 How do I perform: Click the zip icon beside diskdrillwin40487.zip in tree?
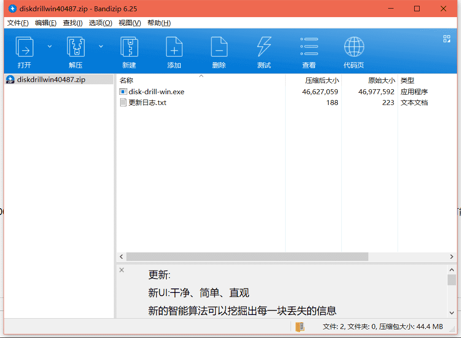10,79
